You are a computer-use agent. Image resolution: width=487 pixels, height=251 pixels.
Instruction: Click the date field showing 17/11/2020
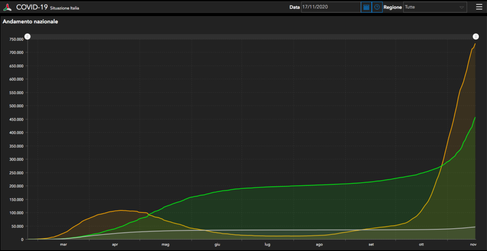pos(331,7)
